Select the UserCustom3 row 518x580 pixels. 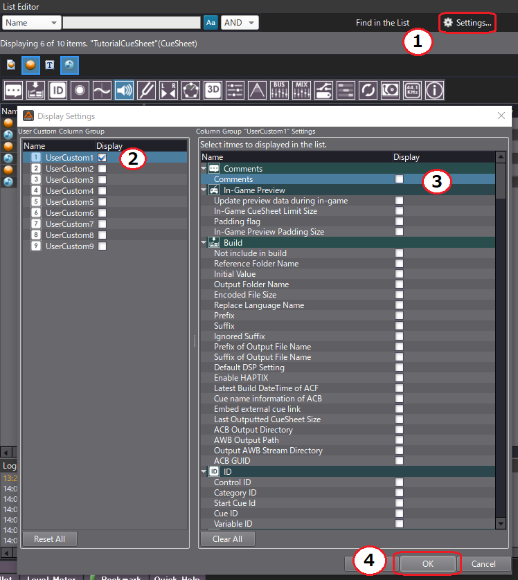click(105, 180)
